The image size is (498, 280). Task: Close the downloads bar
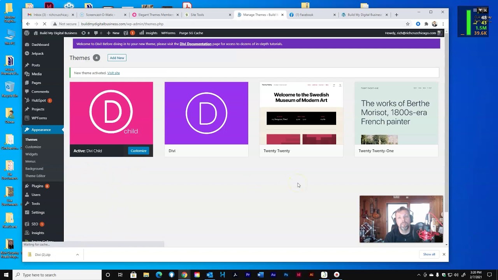coord(444,254)
